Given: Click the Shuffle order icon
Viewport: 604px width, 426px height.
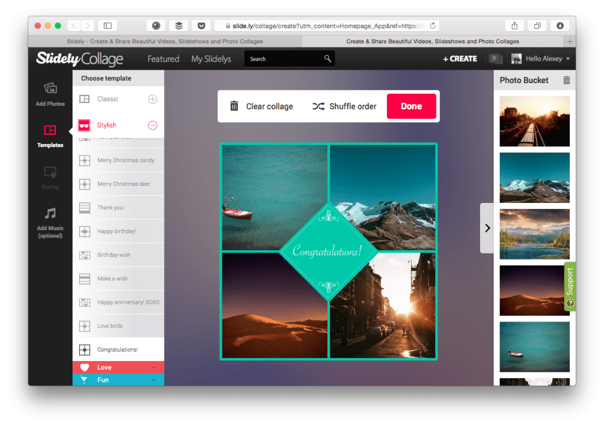Looking at the screenshot, I should click(319, 106).
